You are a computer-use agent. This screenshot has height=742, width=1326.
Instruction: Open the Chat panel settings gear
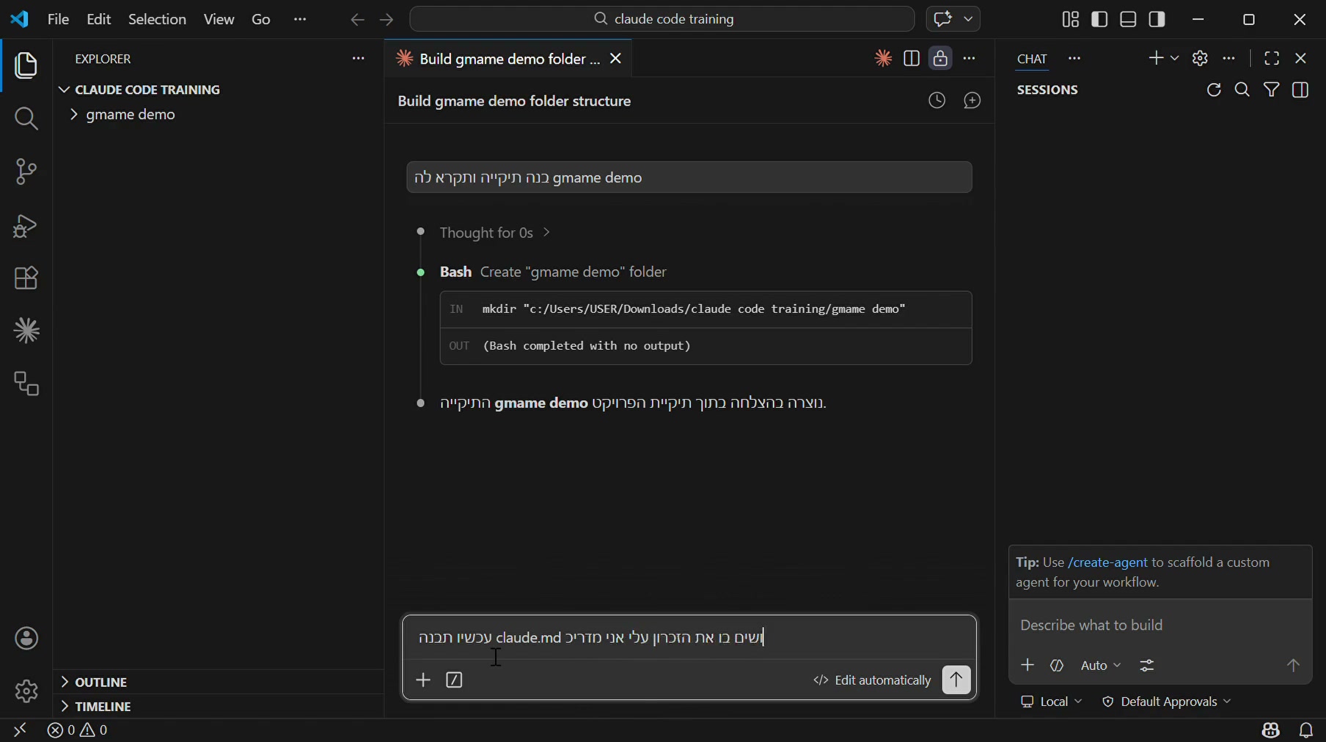pyautogui.click(x=1200, y=59)
